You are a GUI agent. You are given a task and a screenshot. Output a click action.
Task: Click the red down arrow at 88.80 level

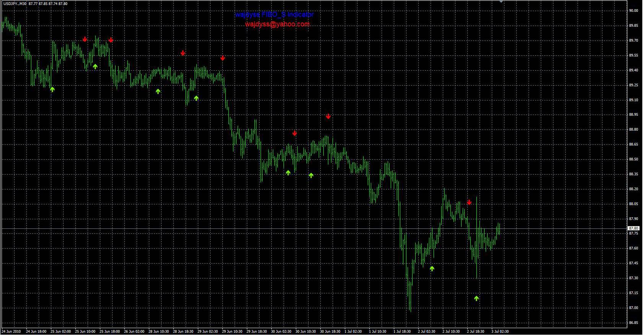[x=295, y=133]
